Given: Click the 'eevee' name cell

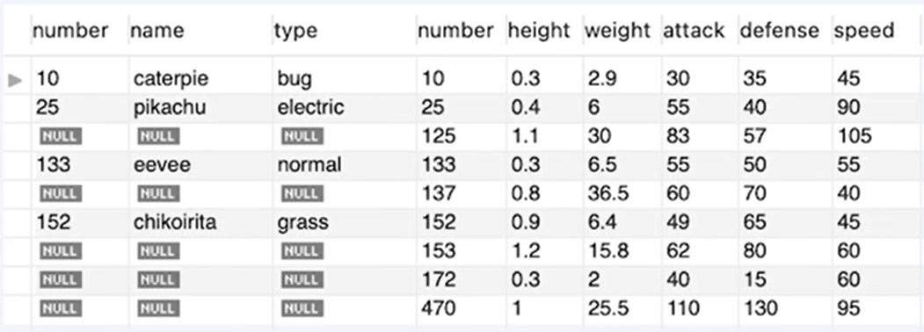Looking at the screenshot, I should [x=200, y=164].
